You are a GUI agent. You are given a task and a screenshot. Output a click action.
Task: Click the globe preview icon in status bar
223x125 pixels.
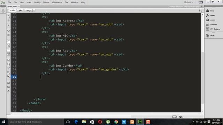pyautogui.click(x=180, y=117)
